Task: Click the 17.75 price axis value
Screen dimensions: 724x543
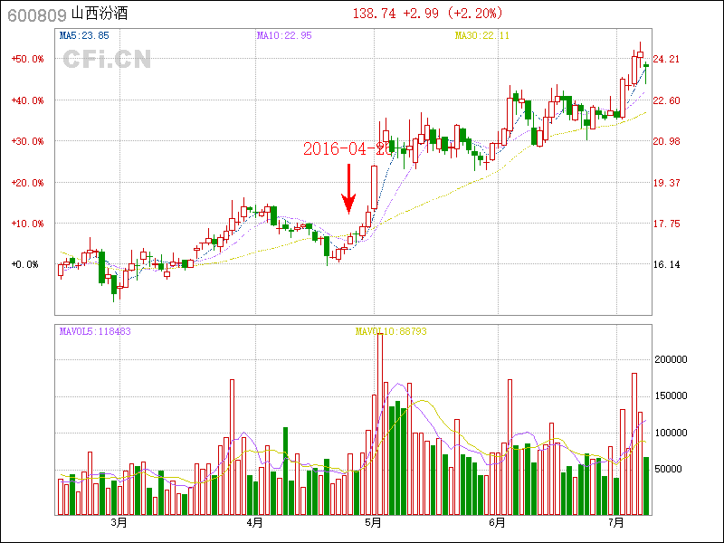Action: 666,224
